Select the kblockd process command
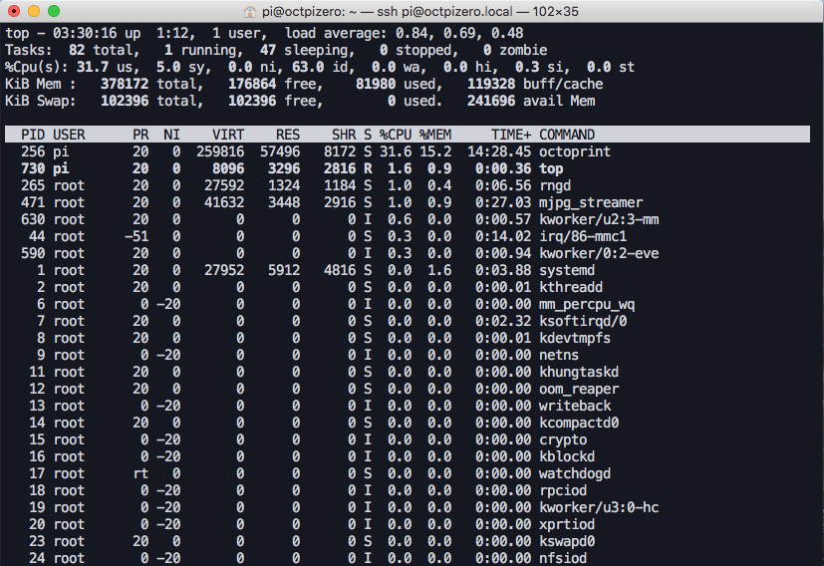The height and width of the screenshot is (566, 824). coord(567,456)
